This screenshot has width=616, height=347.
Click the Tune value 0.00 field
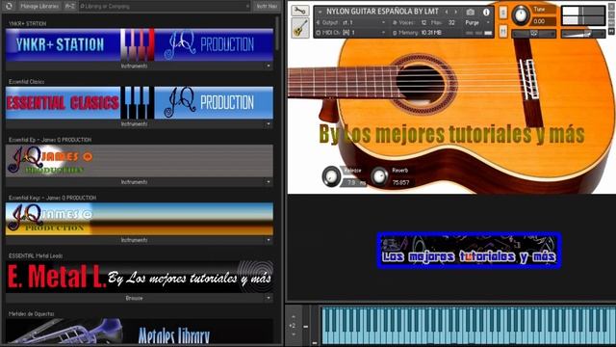543,21
